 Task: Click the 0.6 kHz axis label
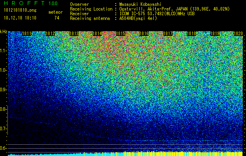pyautogui.click(x=3, y=148)
